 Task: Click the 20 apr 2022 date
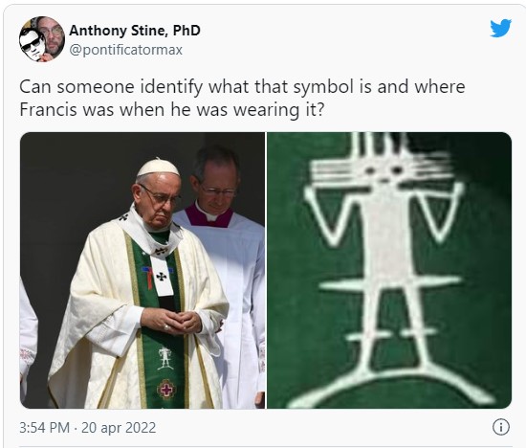tap(119, 428)
